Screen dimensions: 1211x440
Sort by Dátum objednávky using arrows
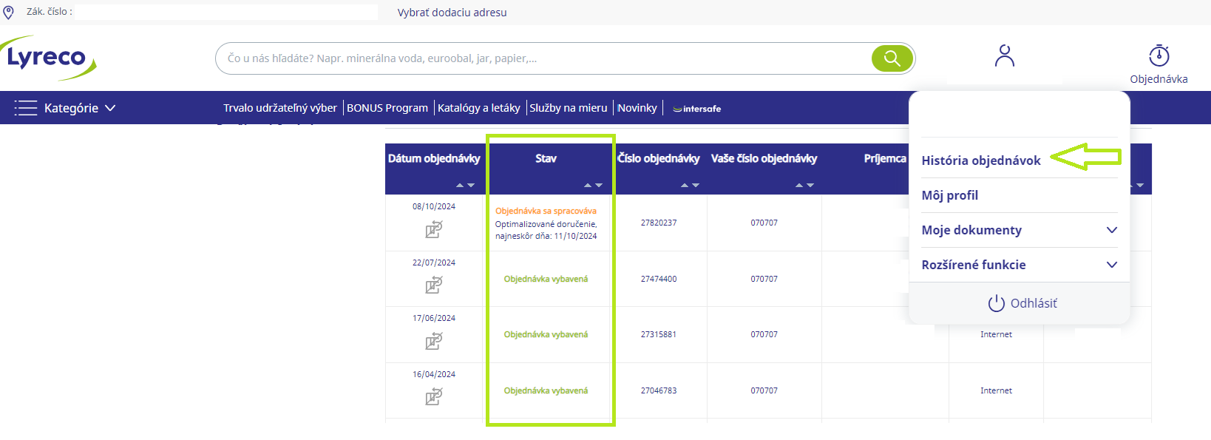point(465,186)
